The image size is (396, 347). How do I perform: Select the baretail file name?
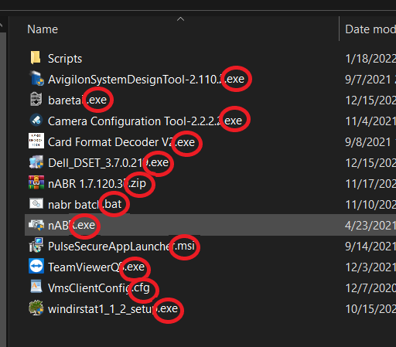point(77,100)
